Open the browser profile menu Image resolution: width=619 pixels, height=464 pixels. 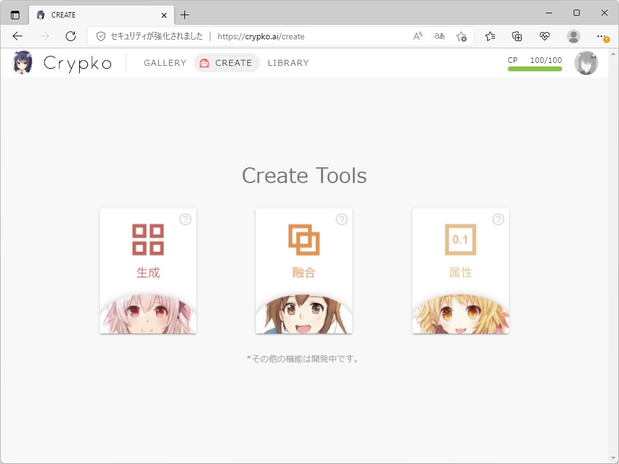573,36
